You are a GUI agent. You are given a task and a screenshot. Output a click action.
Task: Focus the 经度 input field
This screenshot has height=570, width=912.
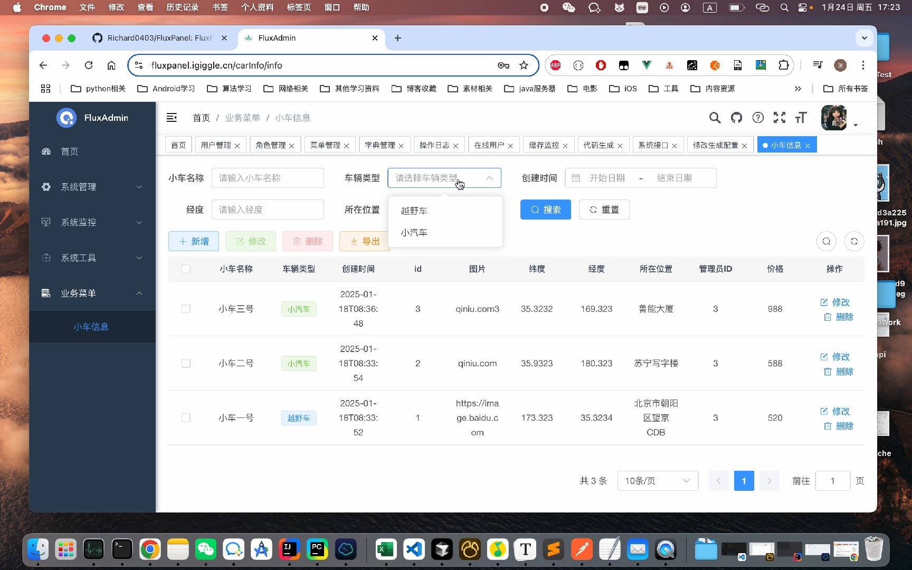[268, 210]
